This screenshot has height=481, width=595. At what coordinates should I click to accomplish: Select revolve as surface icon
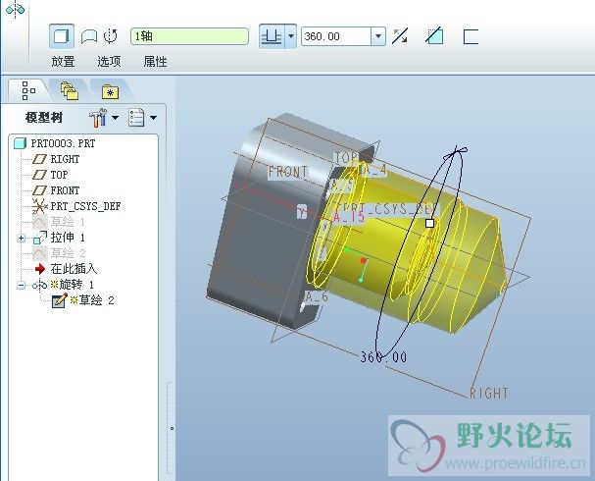[x=89, y=37]
